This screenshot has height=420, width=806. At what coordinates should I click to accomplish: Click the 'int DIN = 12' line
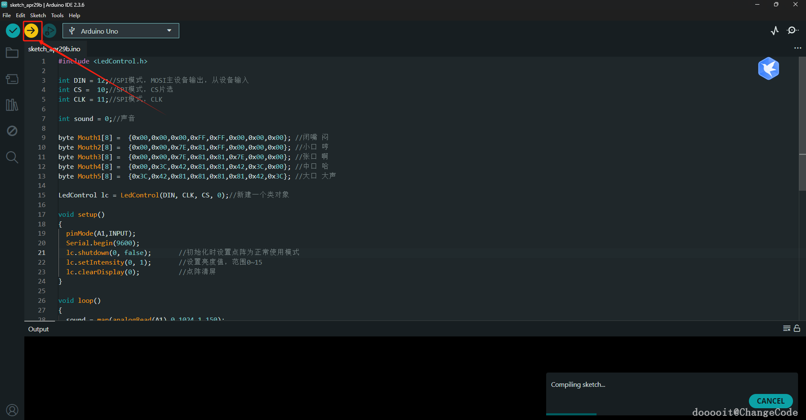click(153, 80)
